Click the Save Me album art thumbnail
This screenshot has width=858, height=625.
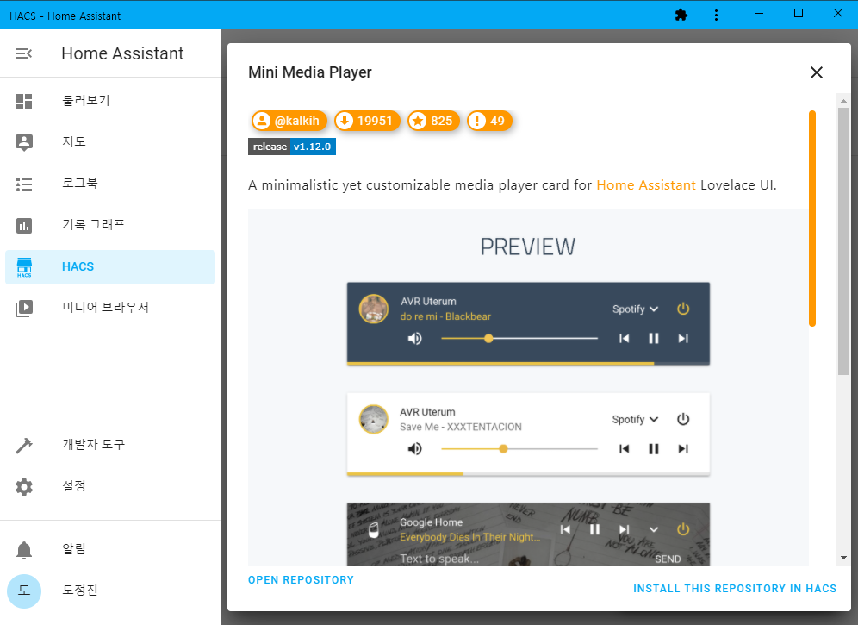374,419
